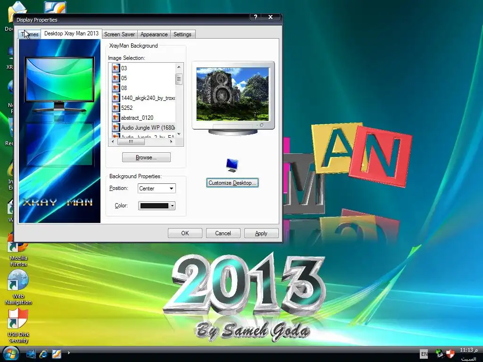Launch Internet Explorer from quick launch
The width and height of the screenshot is (483, 362).
(43, 354)
